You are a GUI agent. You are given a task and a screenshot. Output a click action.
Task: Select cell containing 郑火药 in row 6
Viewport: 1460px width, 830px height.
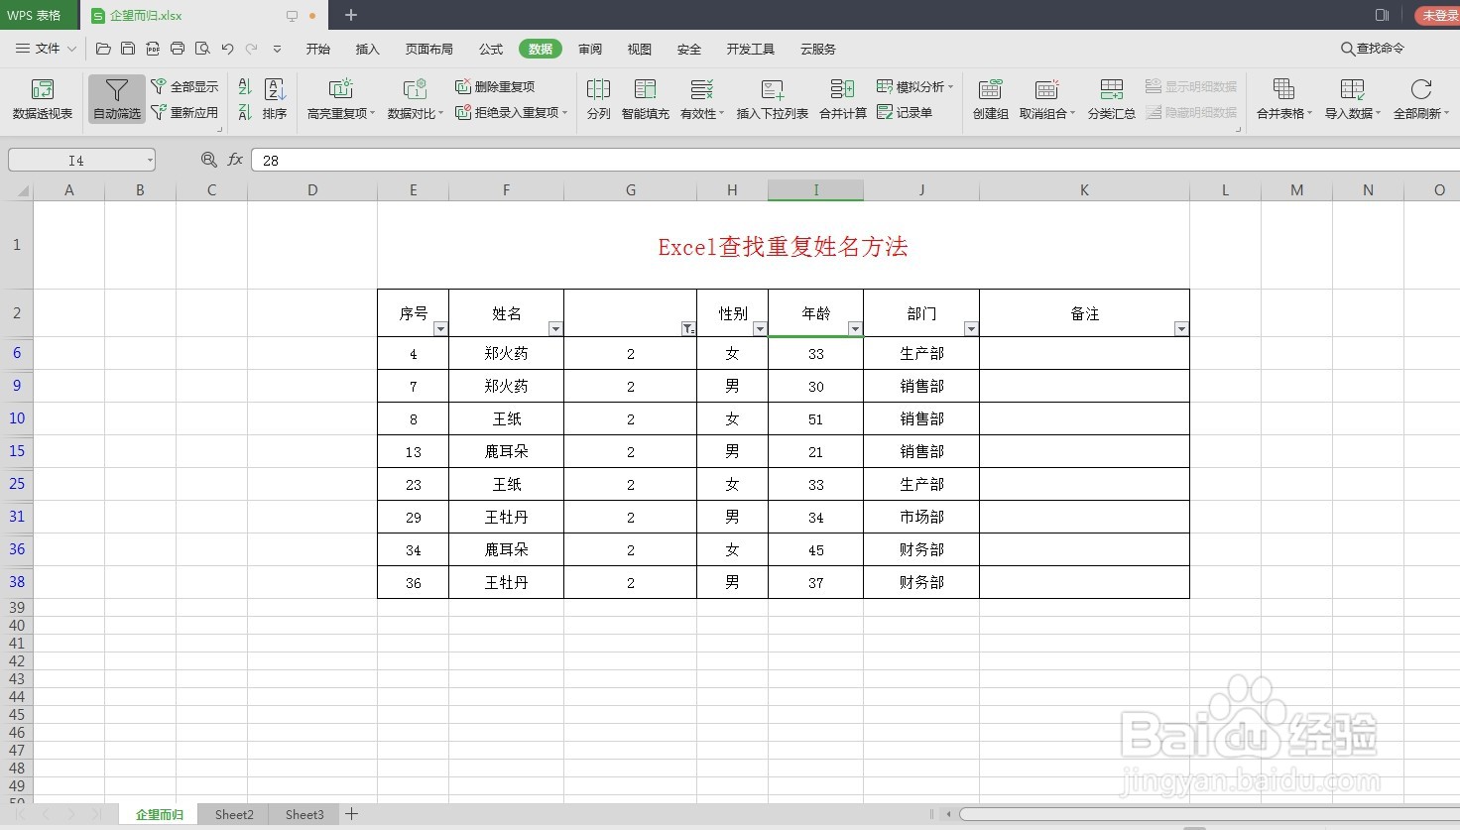point(506,353)
